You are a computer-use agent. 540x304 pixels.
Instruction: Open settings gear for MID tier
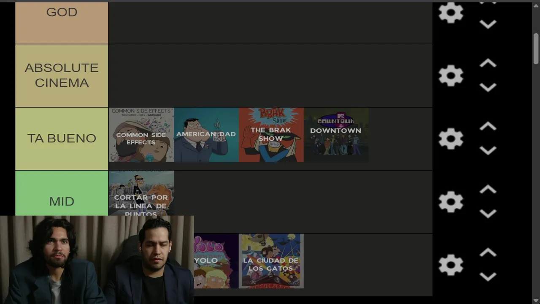click(x=451, y=201)
